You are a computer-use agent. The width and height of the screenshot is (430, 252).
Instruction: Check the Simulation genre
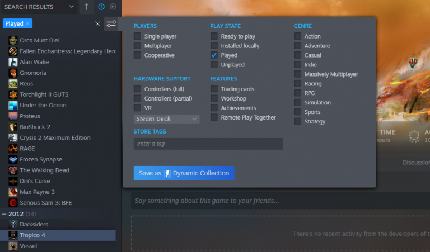(x=297, y=102)
